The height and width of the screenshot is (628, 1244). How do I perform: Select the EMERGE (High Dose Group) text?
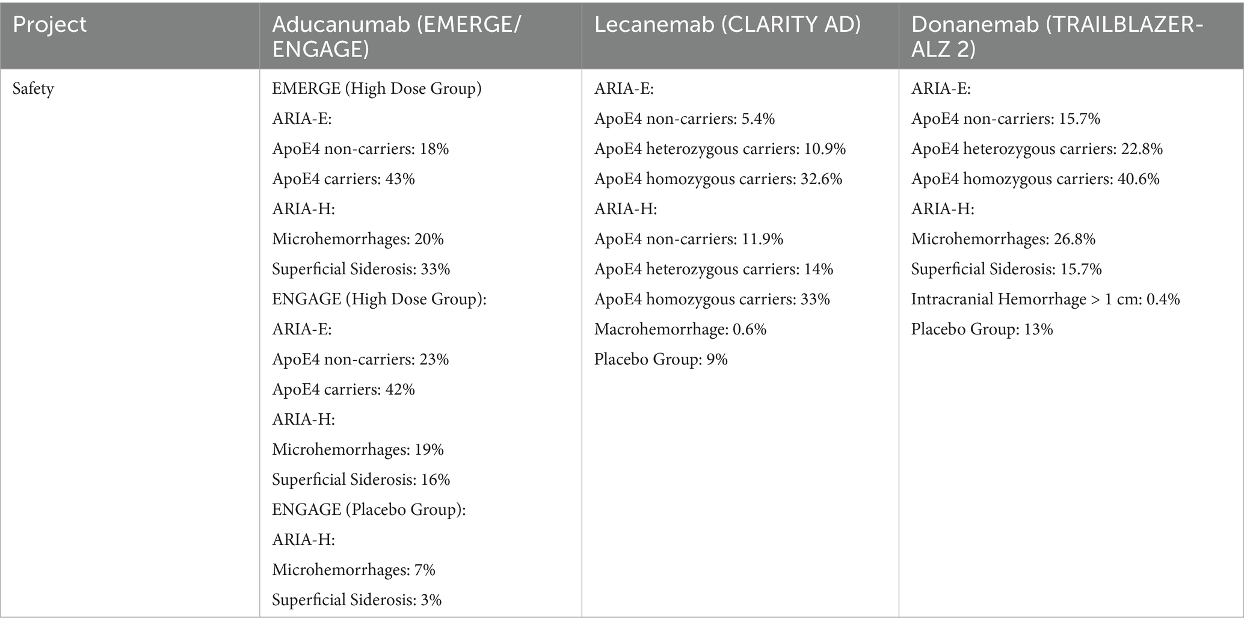(377, 88)
